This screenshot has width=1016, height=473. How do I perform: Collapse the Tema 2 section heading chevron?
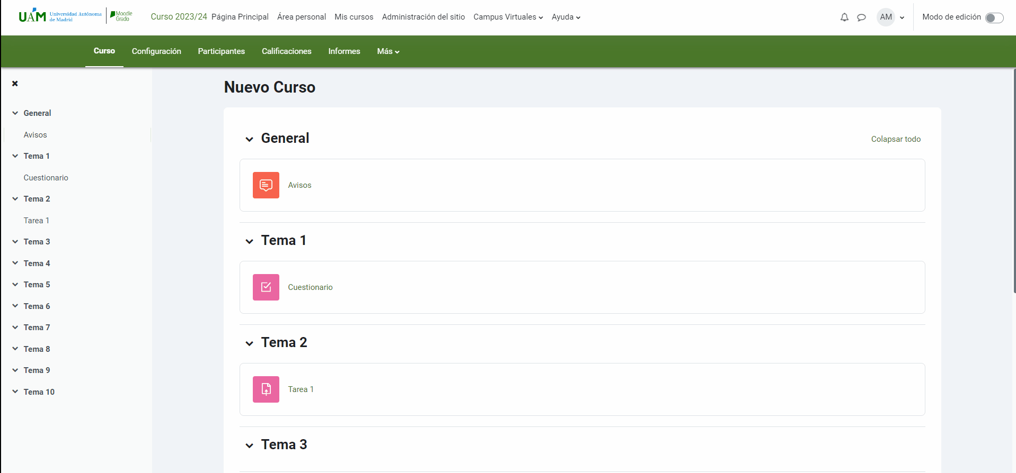click(249, 343)
